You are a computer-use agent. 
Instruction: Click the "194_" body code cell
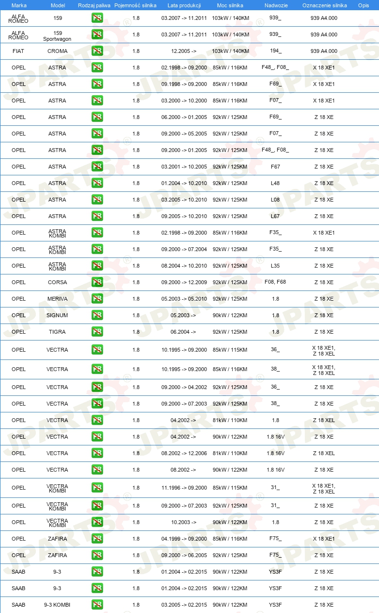pyautogui.click(x=275, y=51)
